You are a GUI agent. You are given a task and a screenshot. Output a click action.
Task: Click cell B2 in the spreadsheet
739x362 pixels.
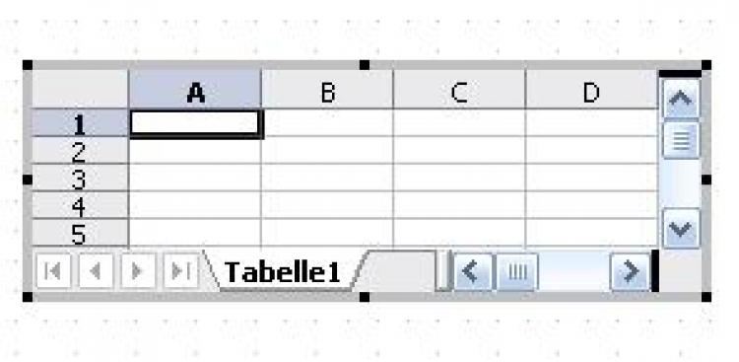(327, 150)
